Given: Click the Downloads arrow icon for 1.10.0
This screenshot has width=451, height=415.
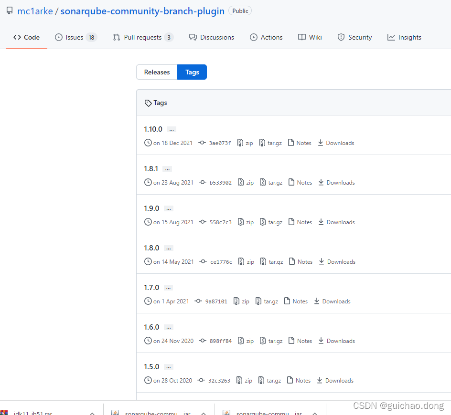Looking at the screenshot, I should point(321,143).
